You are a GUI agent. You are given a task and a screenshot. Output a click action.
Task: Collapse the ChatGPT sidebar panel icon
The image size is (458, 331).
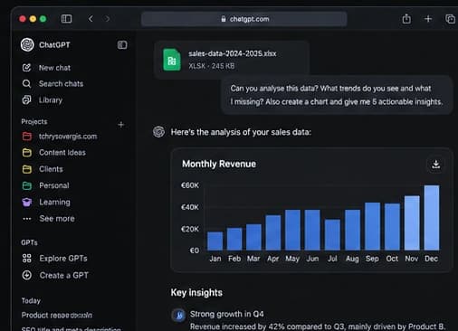point(122,45)
